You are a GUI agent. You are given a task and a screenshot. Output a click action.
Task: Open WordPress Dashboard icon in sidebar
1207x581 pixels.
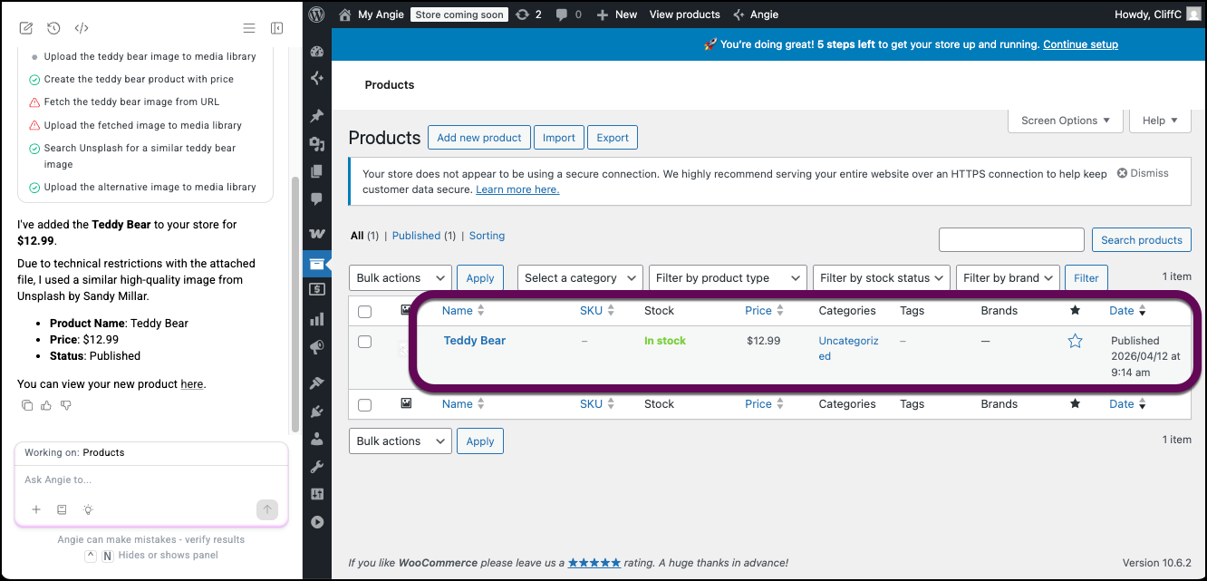[317, 52]
